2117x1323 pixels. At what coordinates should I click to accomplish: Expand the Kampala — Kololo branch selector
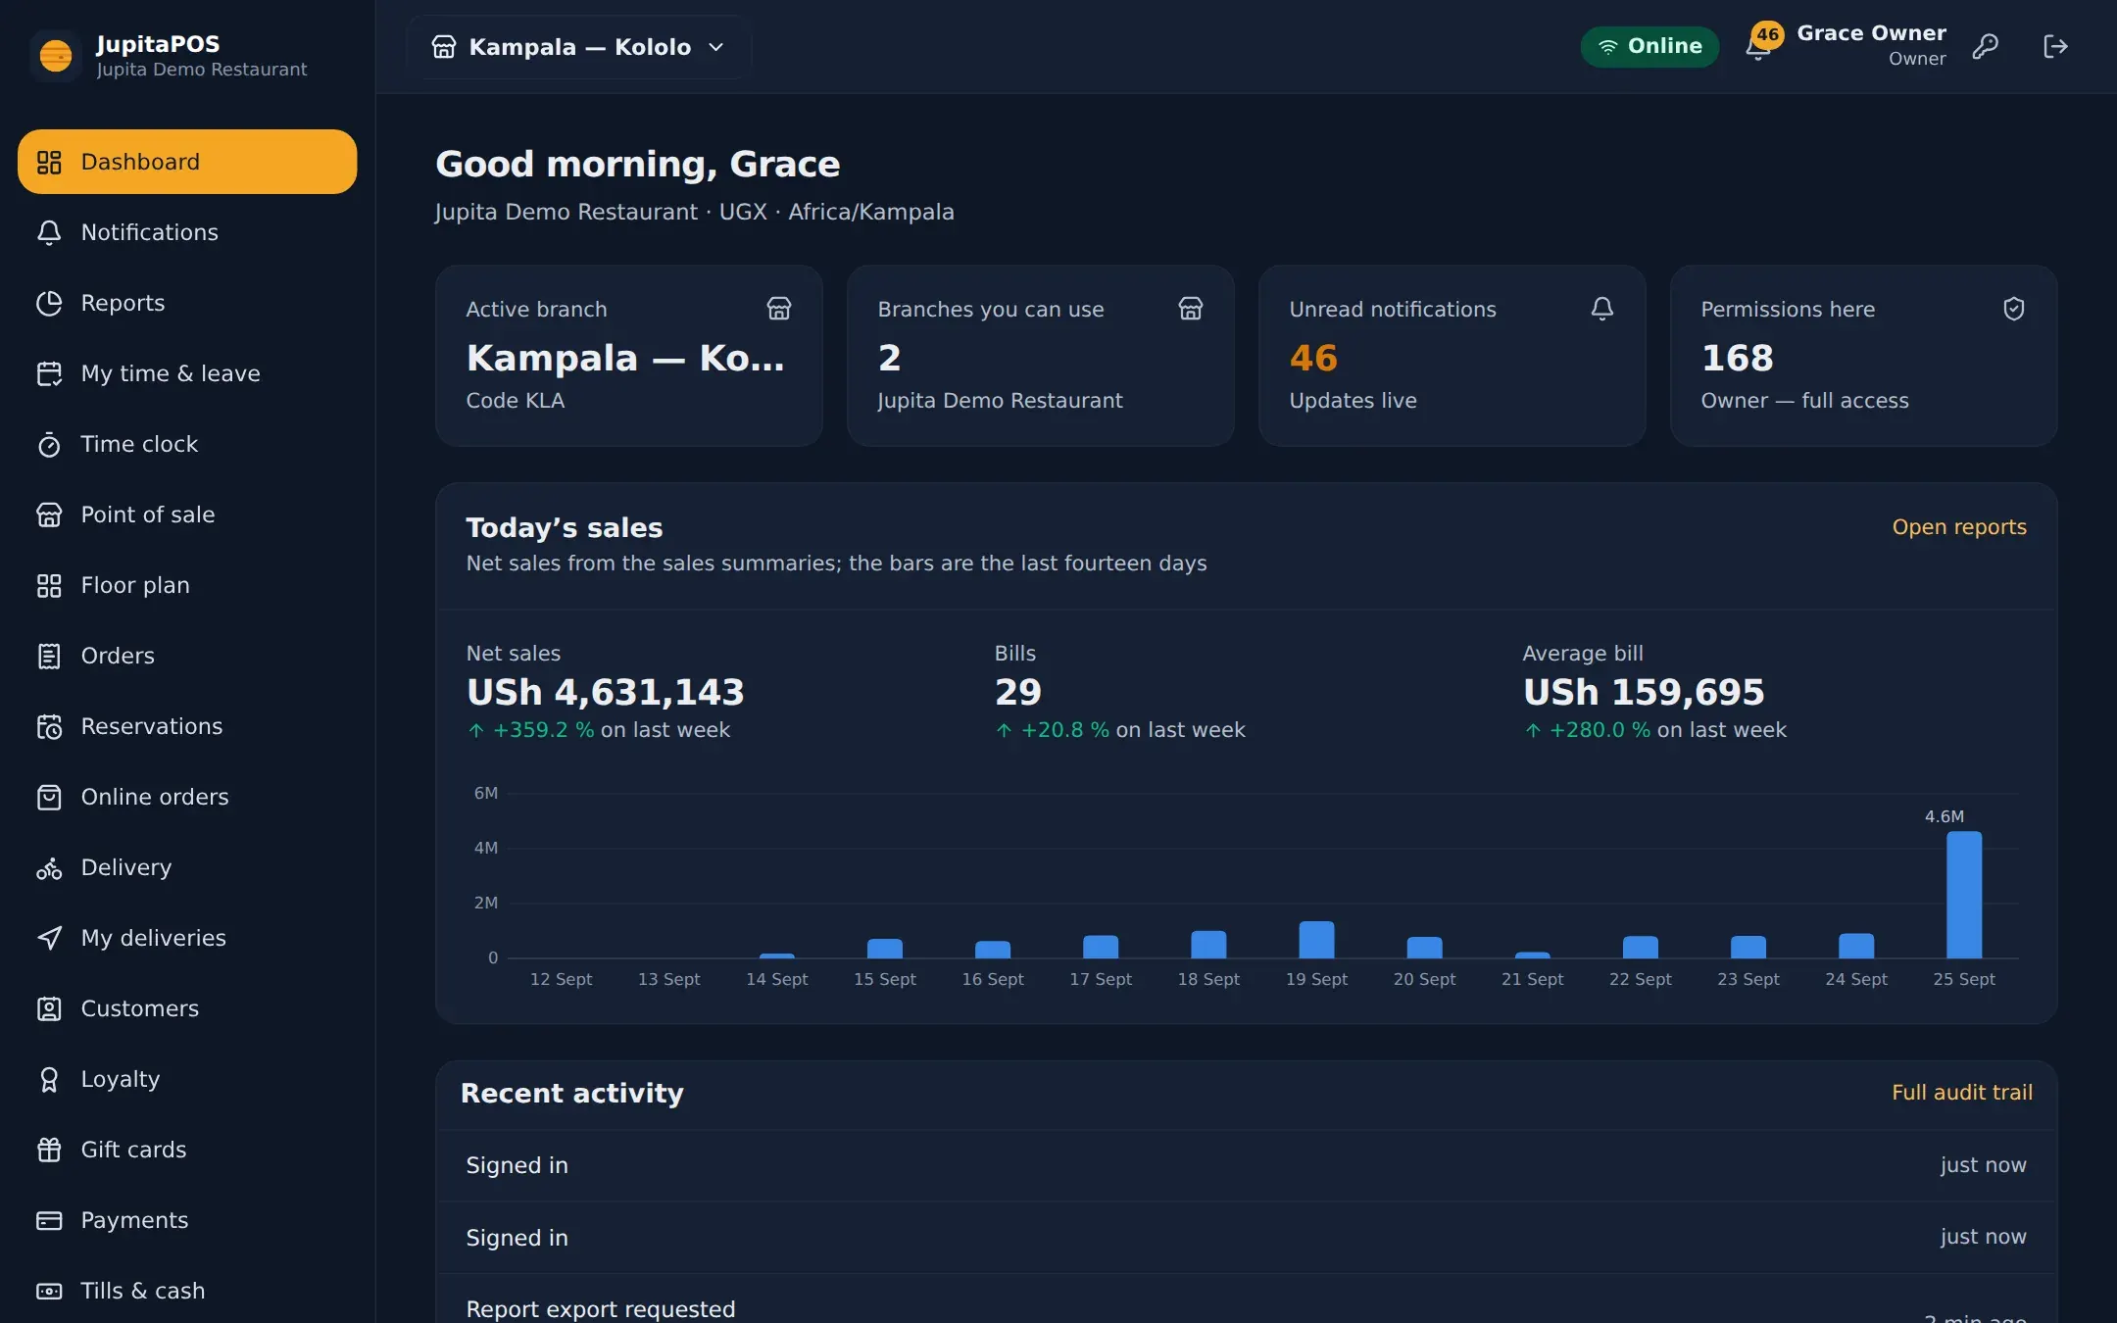(579, 46)
